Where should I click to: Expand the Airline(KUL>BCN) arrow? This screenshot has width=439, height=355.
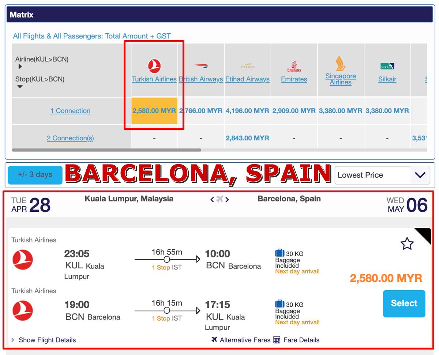[20, 67]
